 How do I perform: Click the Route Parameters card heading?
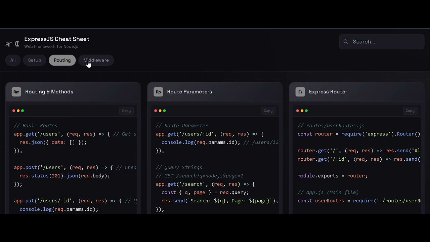click(x=189, y=92)
